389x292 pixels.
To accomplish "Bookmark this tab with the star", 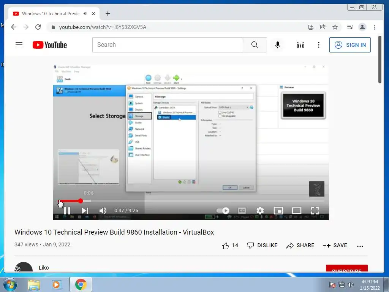I will click(335, 27).
